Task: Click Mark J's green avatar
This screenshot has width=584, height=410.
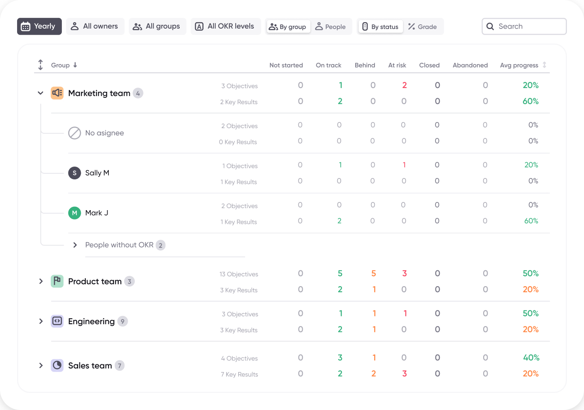Action: (74, 213)
